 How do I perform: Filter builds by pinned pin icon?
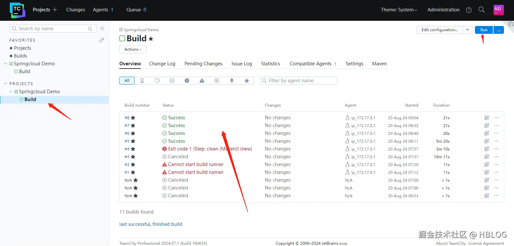[232, 81]
